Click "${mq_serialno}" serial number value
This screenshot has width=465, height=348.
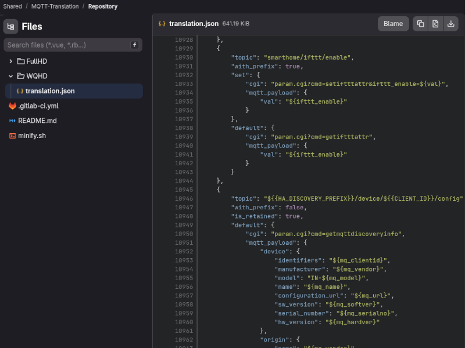pyautogui.click(x=365, y=313)
